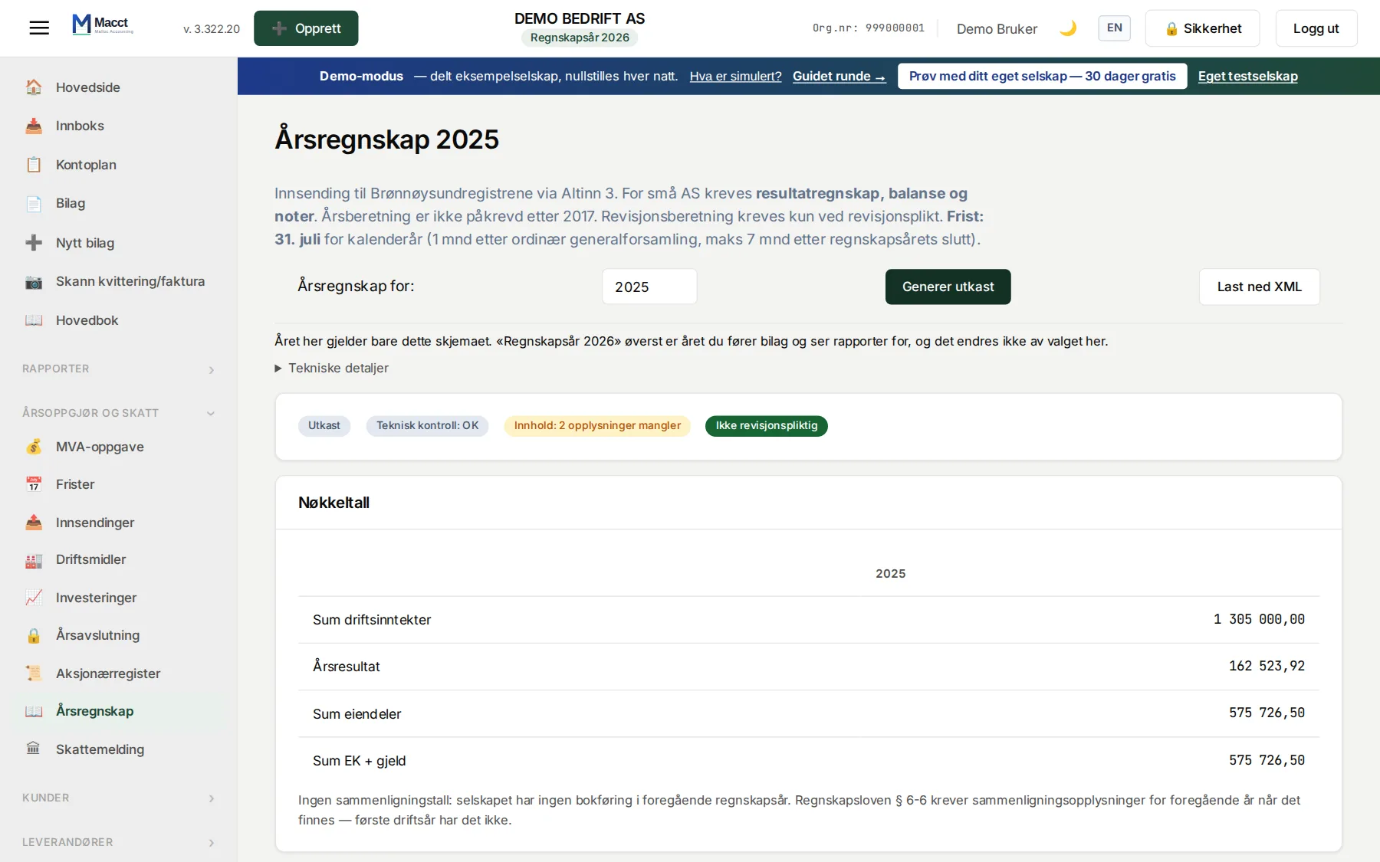Expand the KUNDER section
Image resolution: width=1380 pixels, height=862 pixels.
(x=119, y=798)
